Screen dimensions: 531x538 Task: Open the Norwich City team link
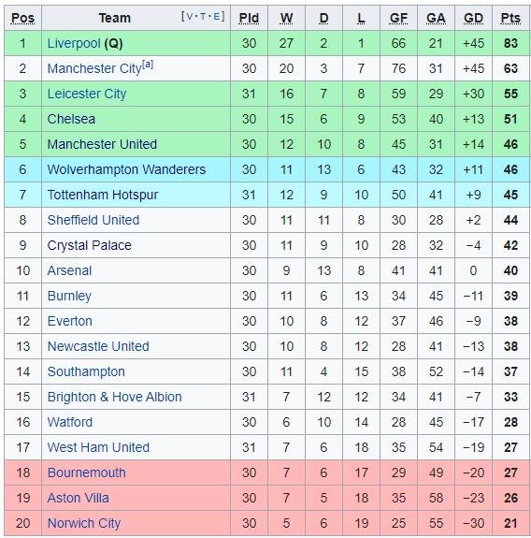(84, 523)
